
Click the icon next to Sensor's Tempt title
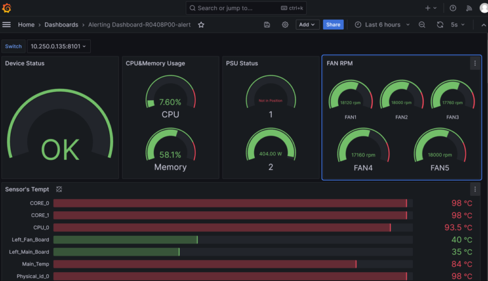(59, 189)
